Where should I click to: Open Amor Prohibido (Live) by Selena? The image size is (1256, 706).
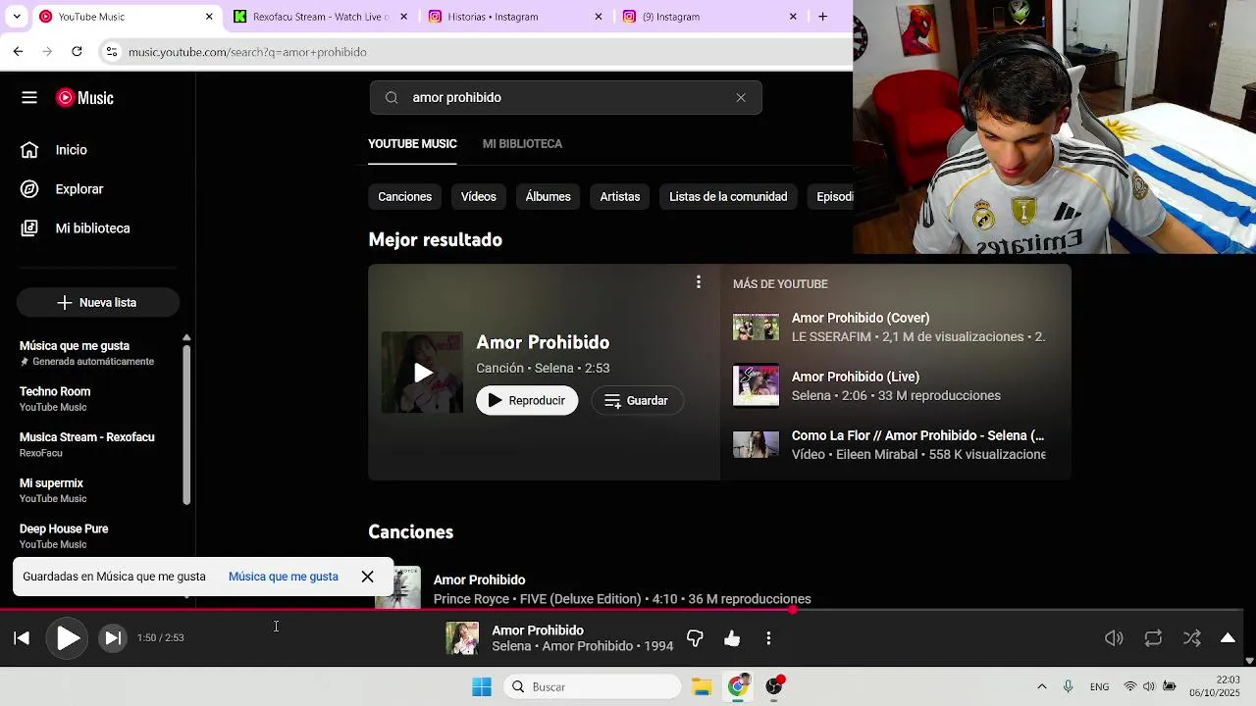point(889,386)
